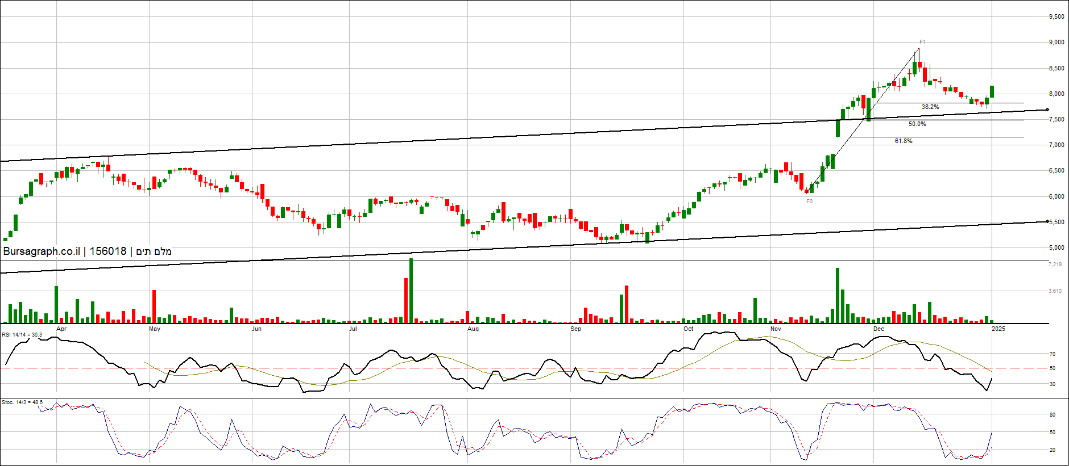Click the latest green candlestick at right edge

point(992,91)
